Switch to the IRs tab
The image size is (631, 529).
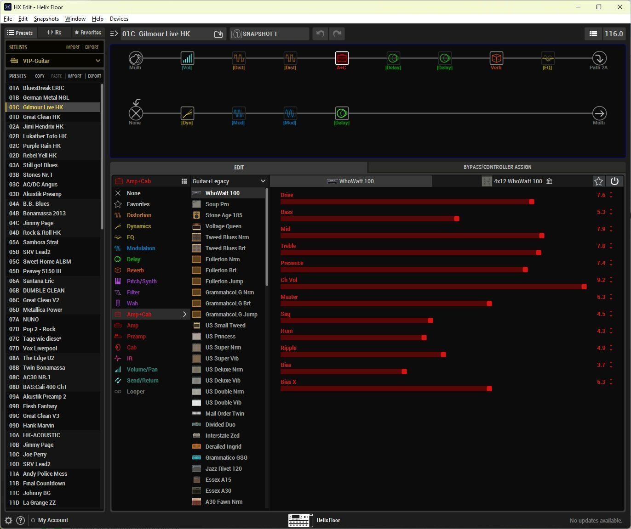[x=54, y=33]
